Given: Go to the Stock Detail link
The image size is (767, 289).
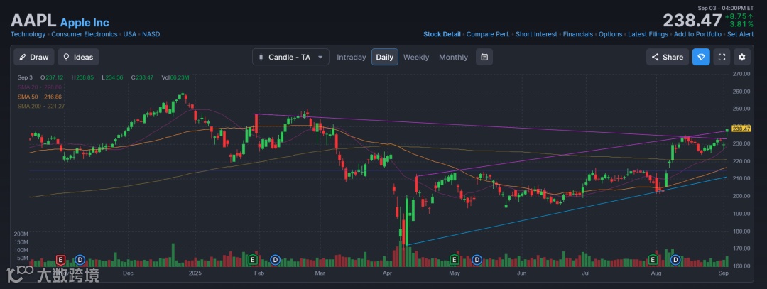Looking at the screenshot, I should [442, 34].
